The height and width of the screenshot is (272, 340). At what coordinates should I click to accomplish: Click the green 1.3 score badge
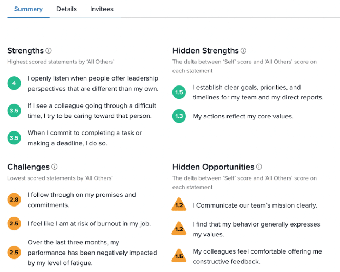point(180,117)
